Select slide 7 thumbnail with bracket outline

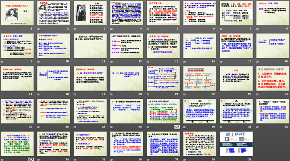point(236,13)
